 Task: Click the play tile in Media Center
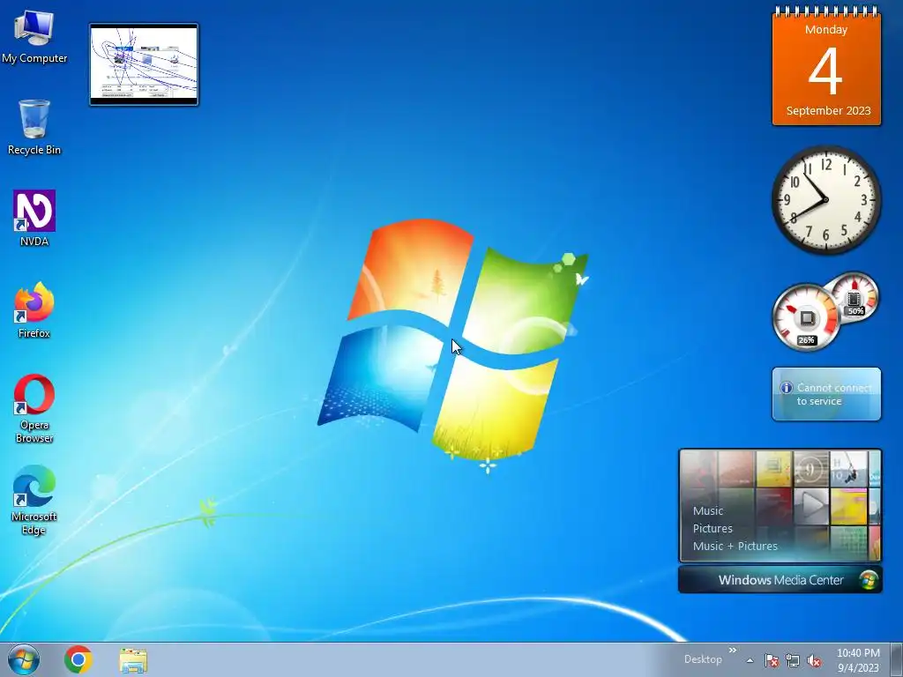click(x=811, y=506)
